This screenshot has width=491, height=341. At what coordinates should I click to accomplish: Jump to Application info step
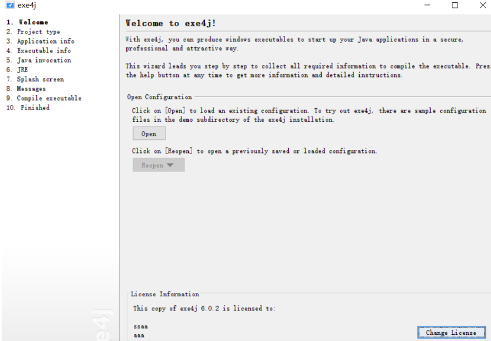point(40,41)
